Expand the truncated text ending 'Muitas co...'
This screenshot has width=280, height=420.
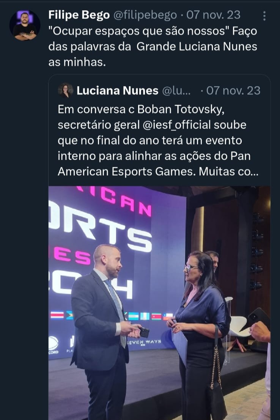[228, 172]
